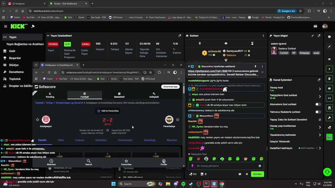335x188 pixels.
Task: Click the hourglass icon in chat header
Action: pos(252,43)
